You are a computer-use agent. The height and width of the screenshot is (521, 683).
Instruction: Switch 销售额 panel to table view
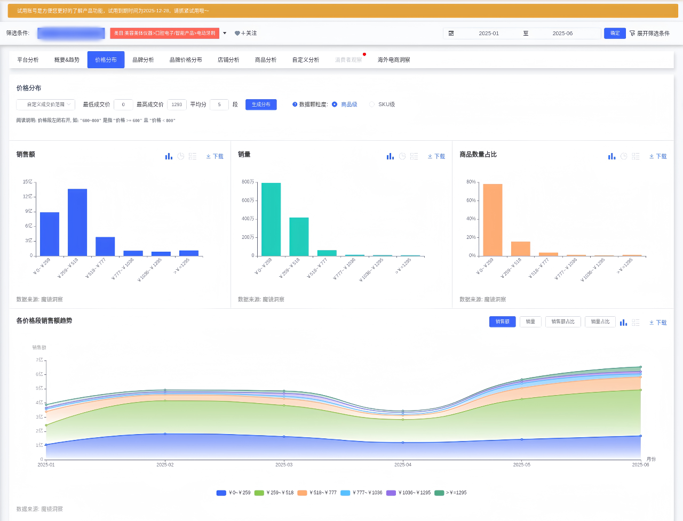click(x=193, y=156)
